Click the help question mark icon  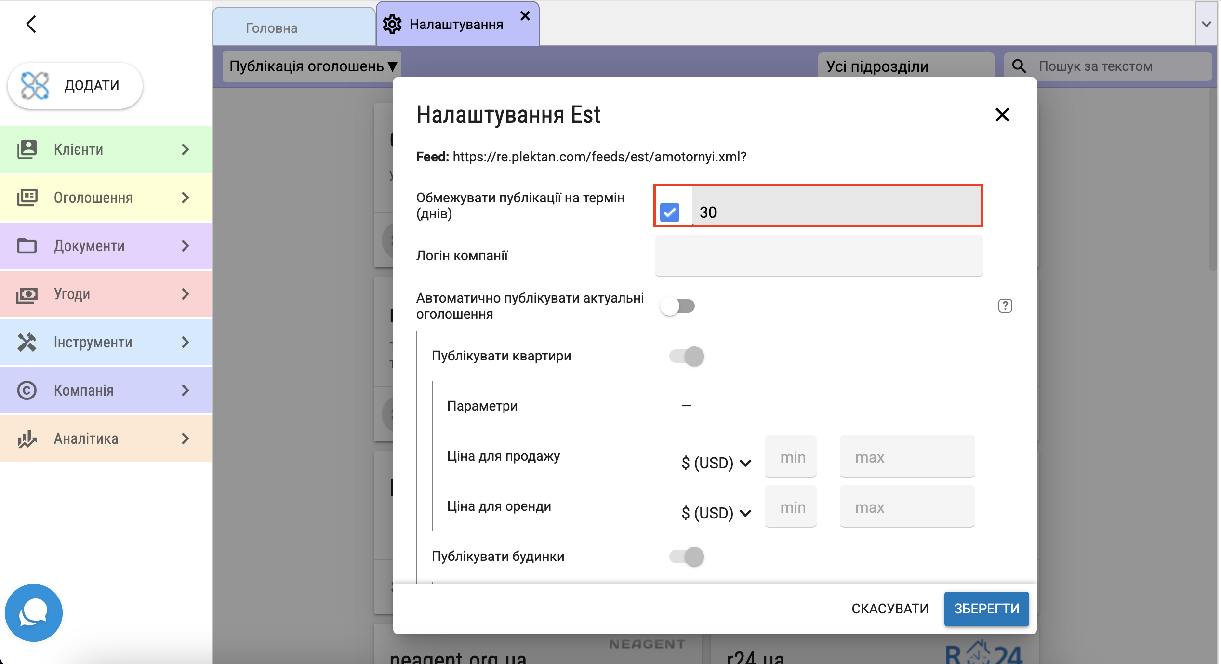tap(1005, 306)
